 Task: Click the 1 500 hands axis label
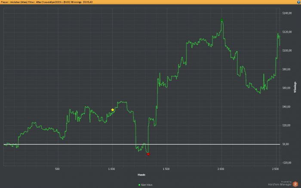tap(166, 169)
